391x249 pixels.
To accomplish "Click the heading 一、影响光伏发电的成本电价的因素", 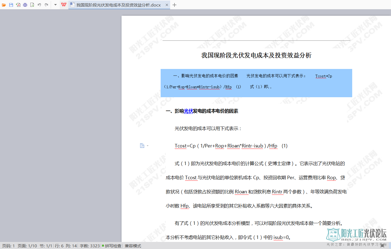I will coord(202,111).
